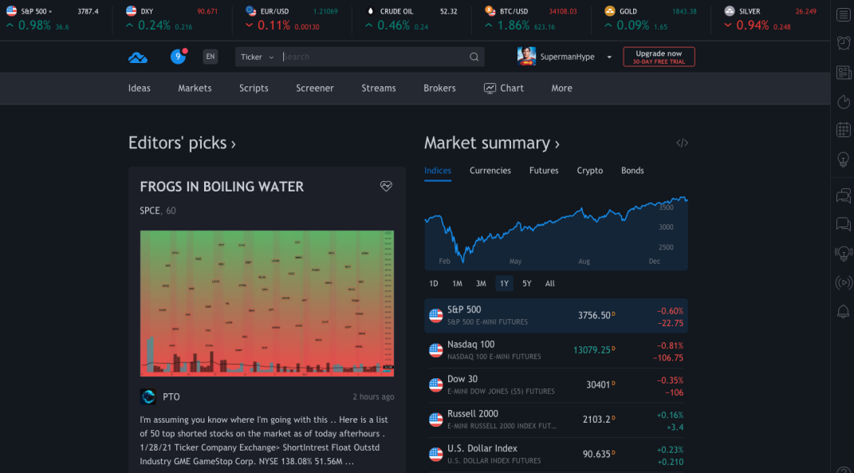Screen dimensions: 854x473
Task: Open the notifications bell icon
Action: (843, 311)
